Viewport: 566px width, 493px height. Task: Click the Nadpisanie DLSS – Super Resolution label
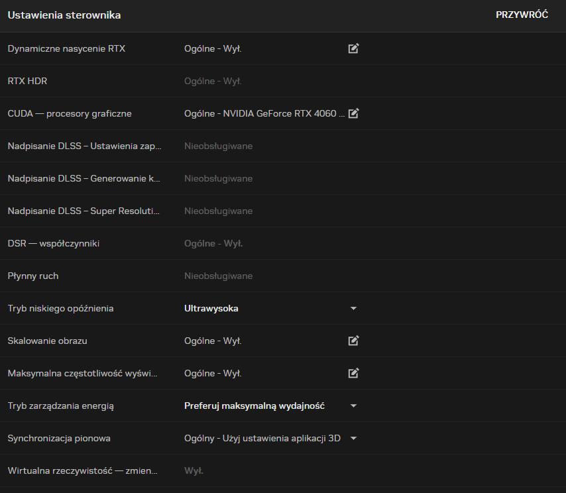(x=84, y=211)
